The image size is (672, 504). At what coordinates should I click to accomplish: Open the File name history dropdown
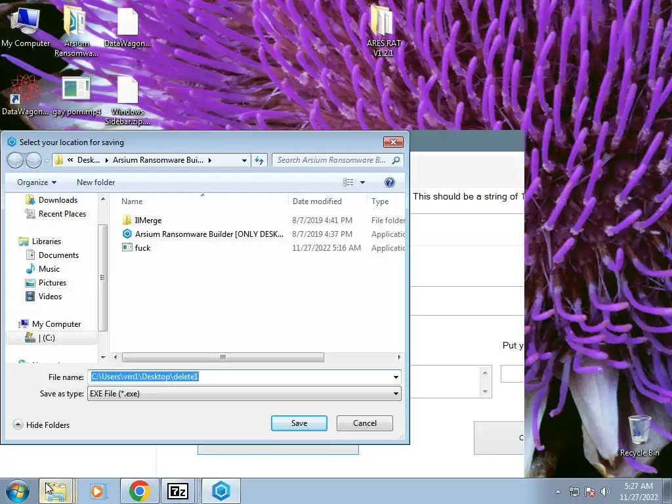(396, 377)
